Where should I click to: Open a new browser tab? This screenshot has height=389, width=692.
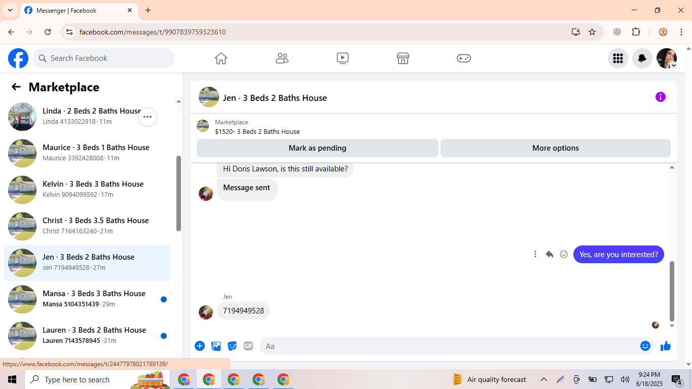click(x=148, y=10)
